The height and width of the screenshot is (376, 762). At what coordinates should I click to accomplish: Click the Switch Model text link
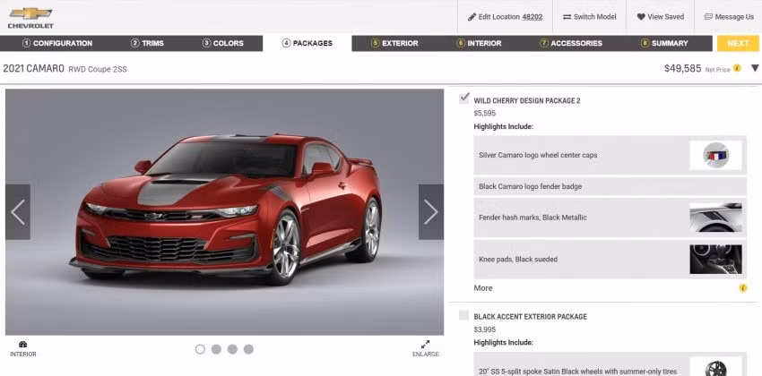coord(595,17)
